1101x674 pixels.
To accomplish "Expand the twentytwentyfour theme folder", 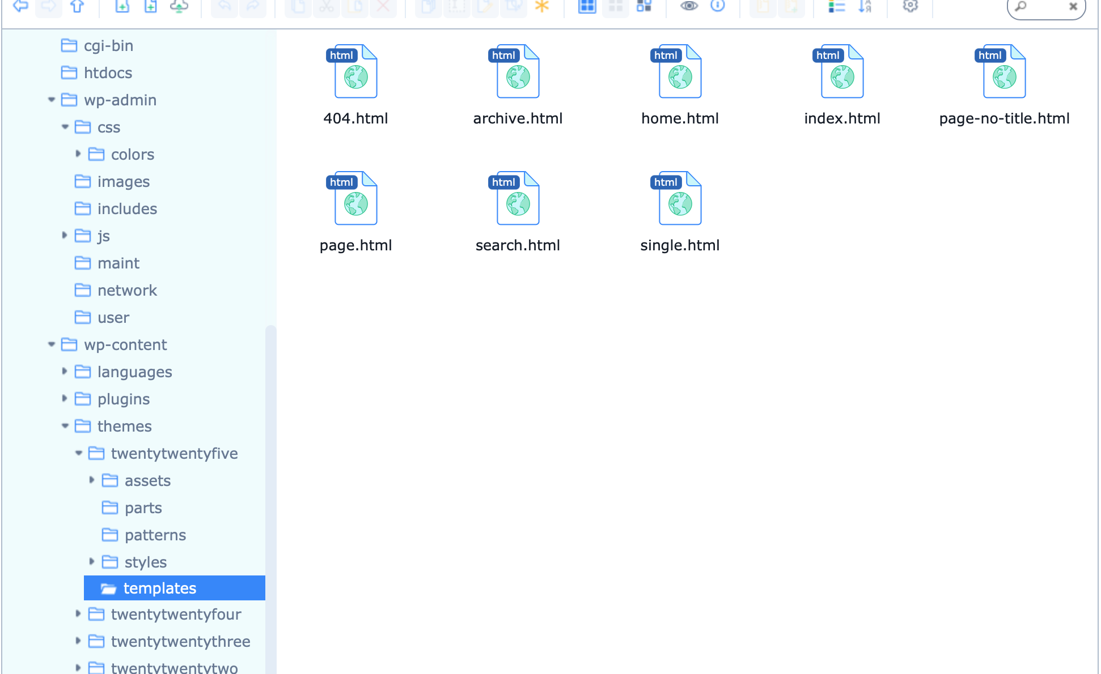I will click(78, 613).
